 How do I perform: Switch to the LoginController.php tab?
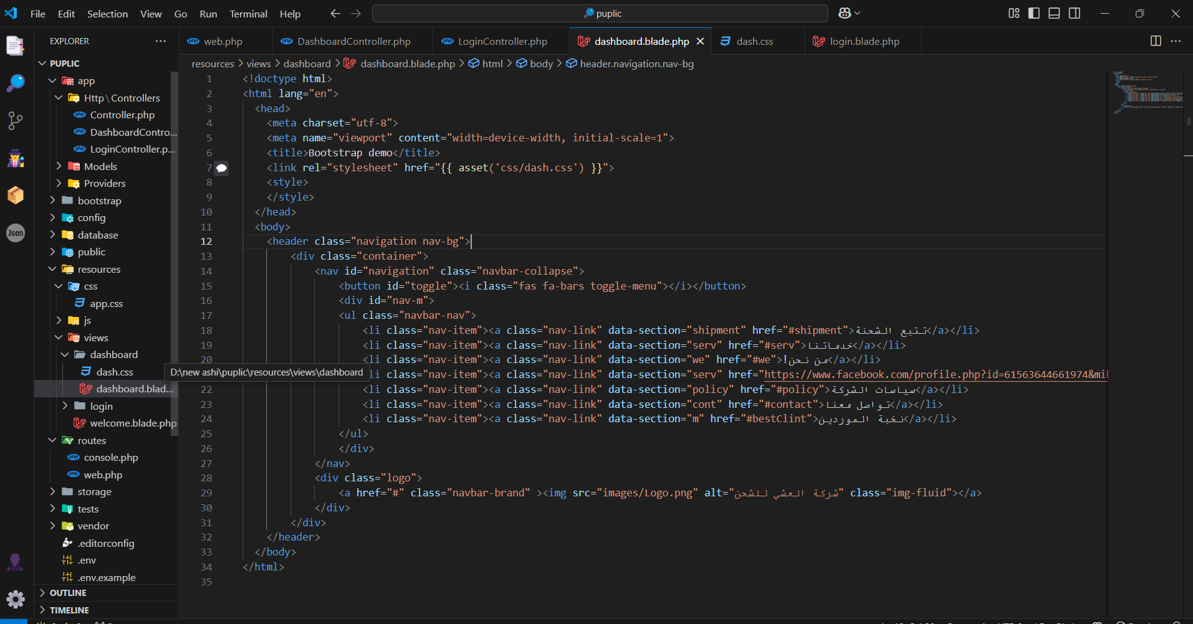[501, 41]
